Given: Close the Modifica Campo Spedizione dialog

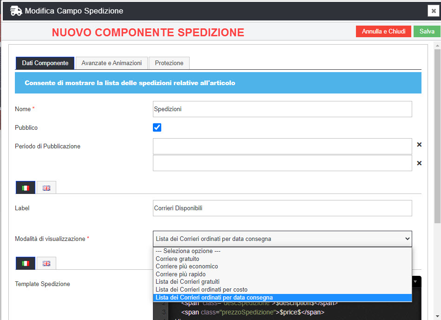Looking at the screenshot, I should tap(432, 11).
